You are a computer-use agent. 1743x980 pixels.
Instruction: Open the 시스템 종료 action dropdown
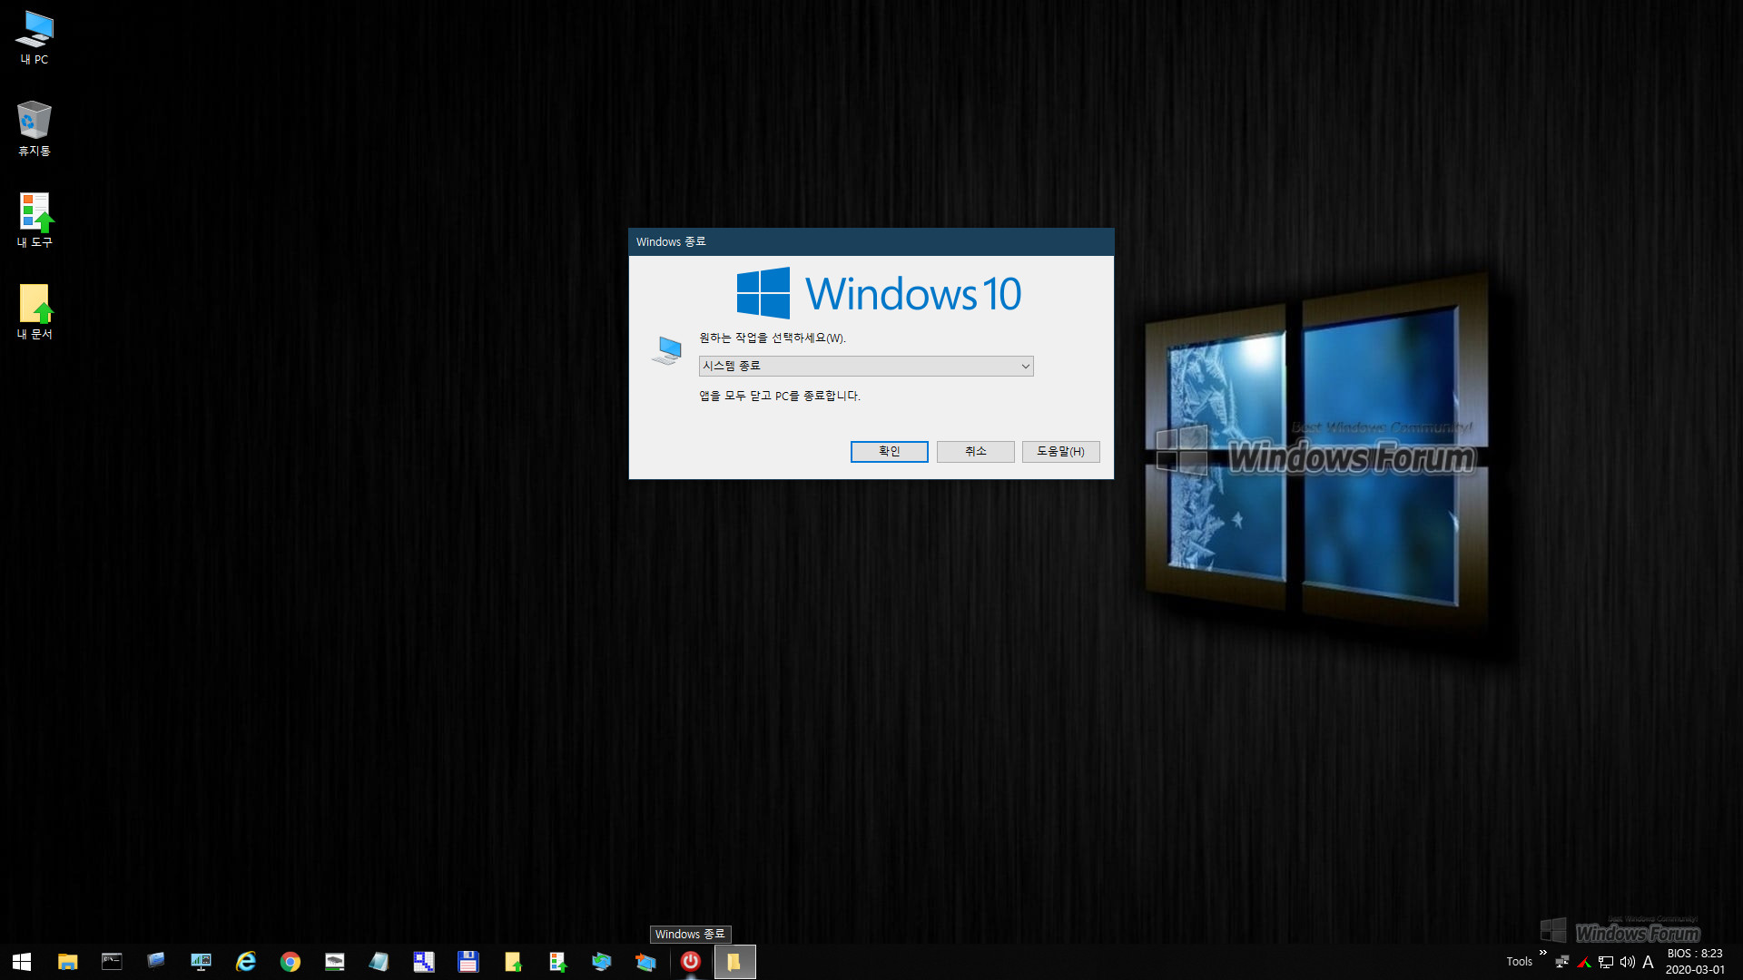point(866,366)
